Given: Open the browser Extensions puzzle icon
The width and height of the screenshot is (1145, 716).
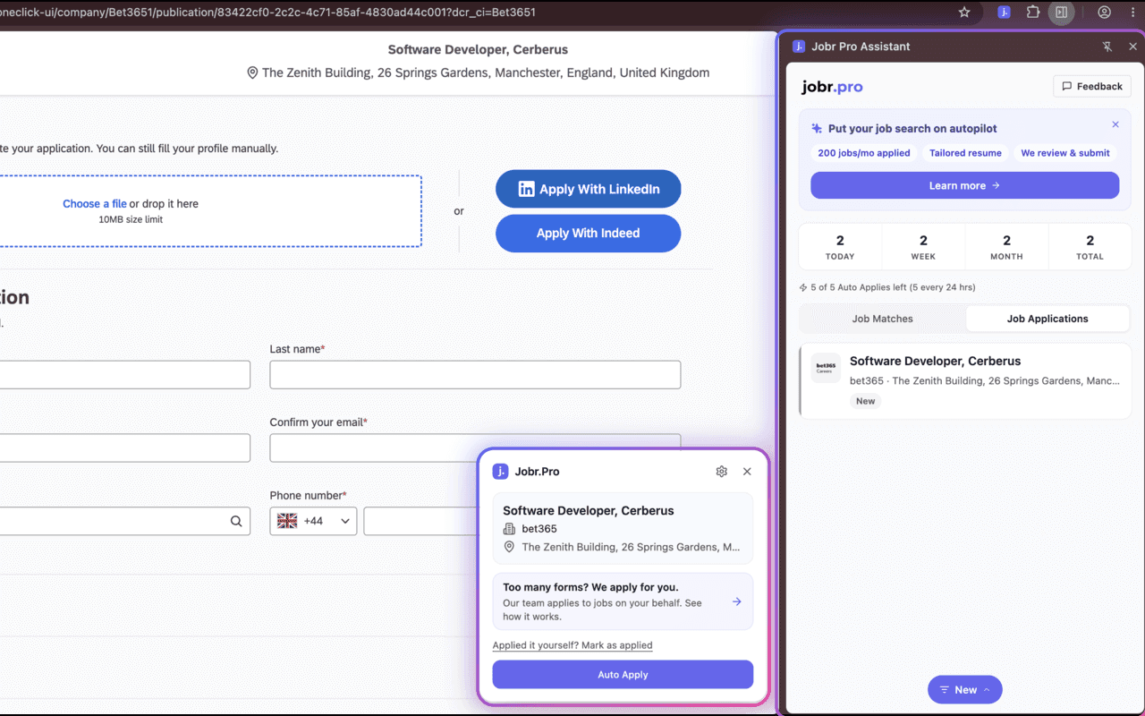Looking at the screenshot, I should (x=1033, y=13).
